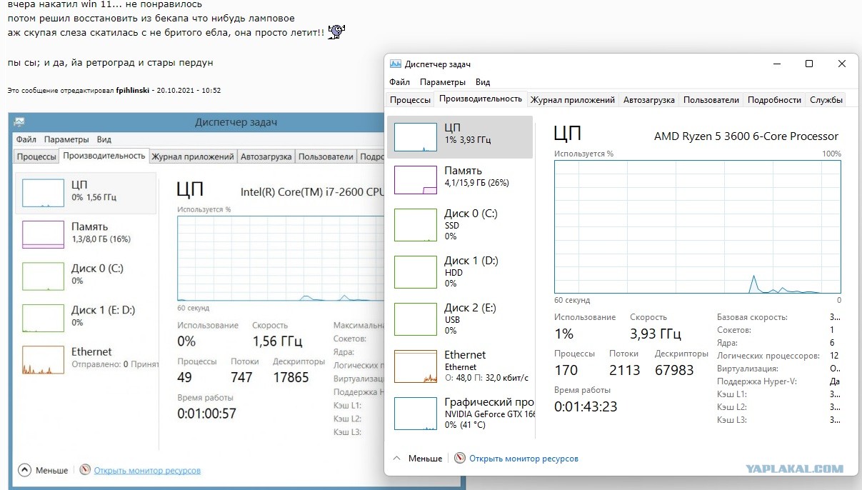The width and height of the screenshot is (862, 490).
Task: Select Диск 1 (E: D:) in the Windows 8 window
Action: click(86, 317)
